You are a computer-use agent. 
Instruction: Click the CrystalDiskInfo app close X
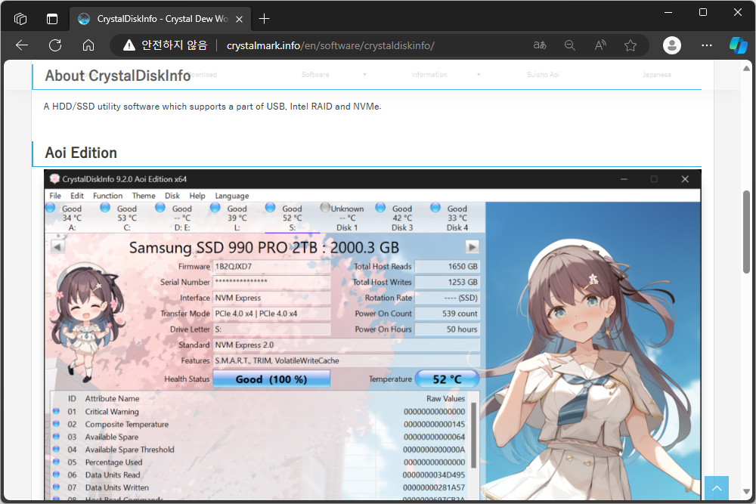point(685,179)
